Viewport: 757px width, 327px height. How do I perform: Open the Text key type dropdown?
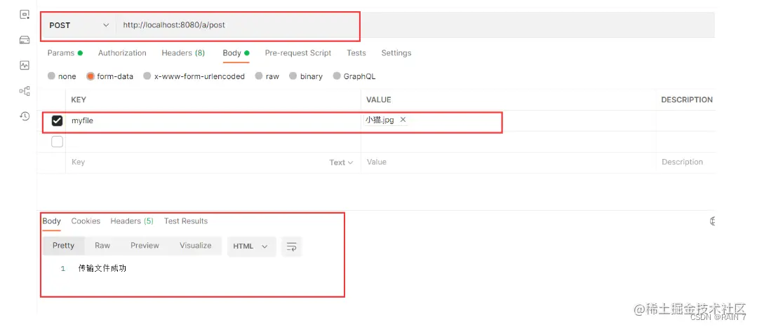342,162
